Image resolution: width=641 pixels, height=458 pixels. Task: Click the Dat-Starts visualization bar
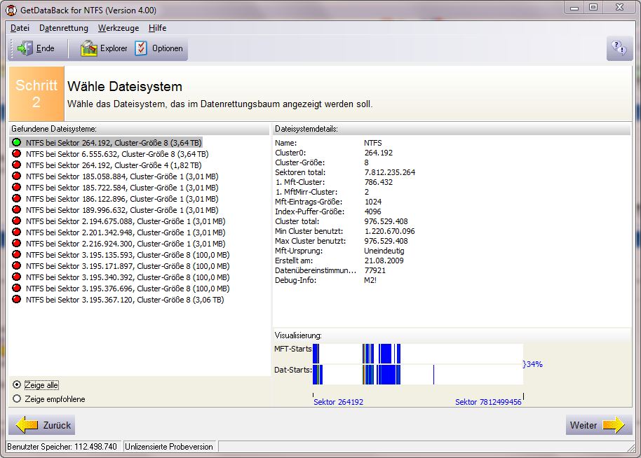pyautogui.click(x=418, y=375)
